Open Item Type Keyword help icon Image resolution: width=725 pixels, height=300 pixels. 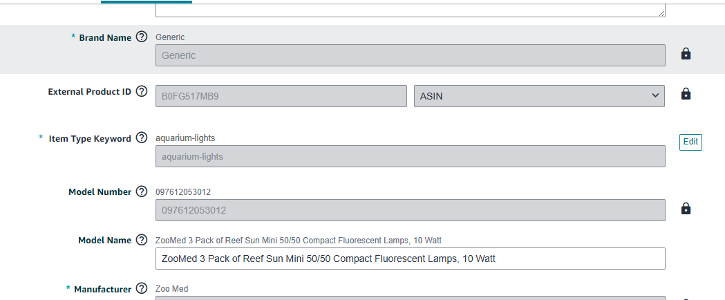(142, 138)
